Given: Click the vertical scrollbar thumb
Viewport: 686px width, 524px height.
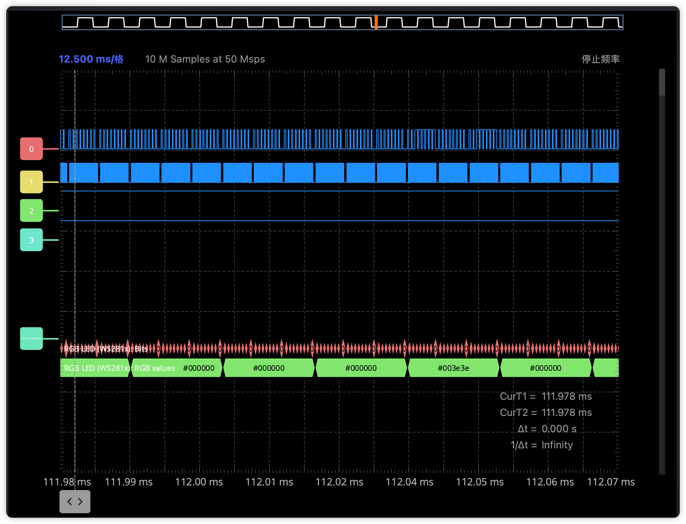Looking at the screenshot, I should (662, 82).
